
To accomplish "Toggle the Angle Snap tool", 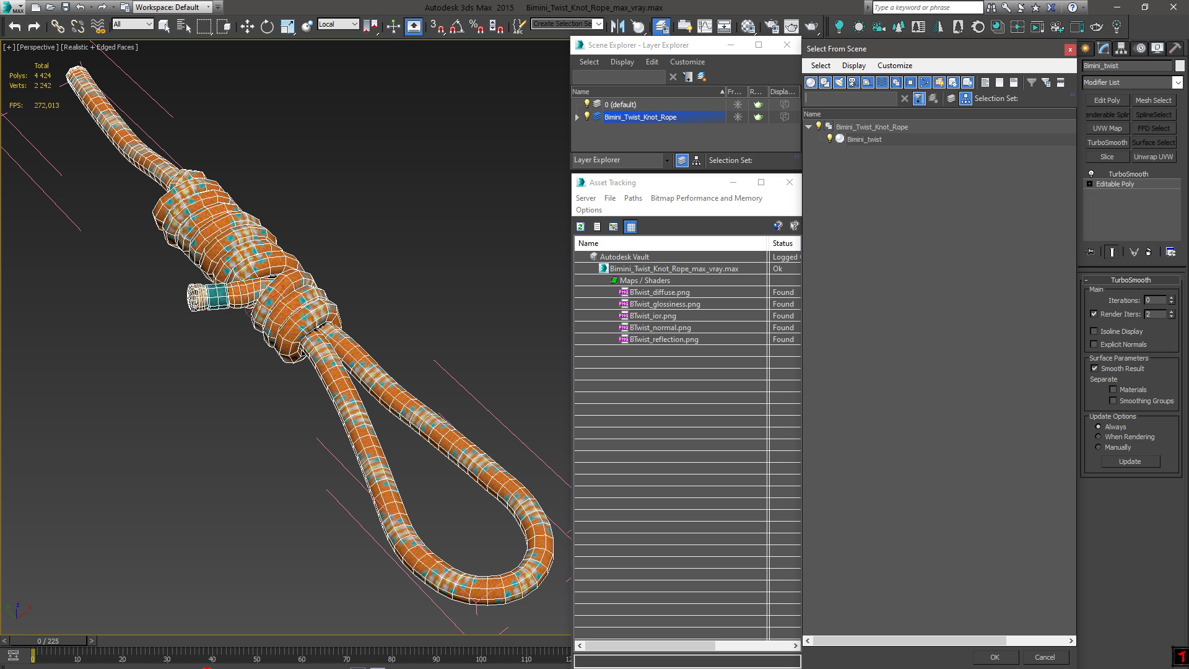I will click(x=456, y=26).
